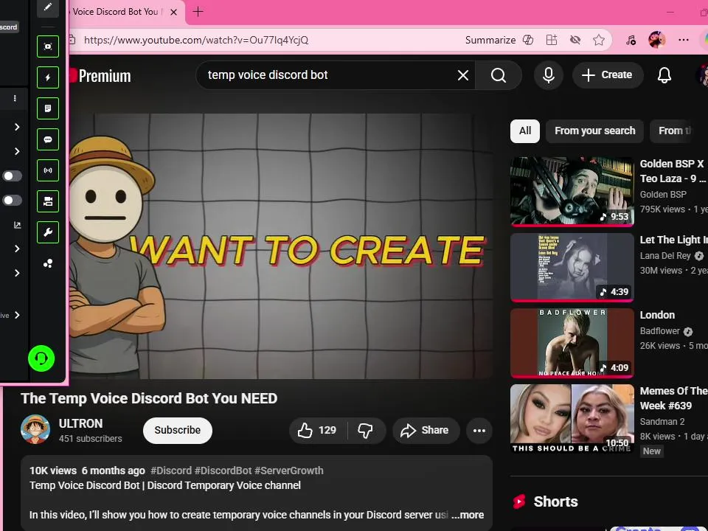Toggle the lower switch in the left panel

12,200
